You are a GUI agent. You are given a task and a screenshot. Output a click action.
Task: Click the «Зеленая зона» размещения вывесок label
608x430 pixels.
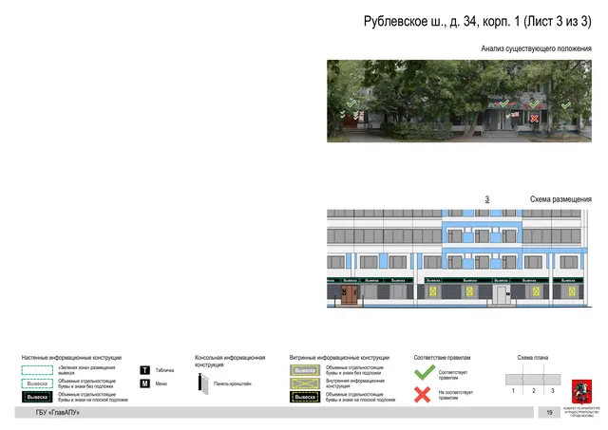86,370
